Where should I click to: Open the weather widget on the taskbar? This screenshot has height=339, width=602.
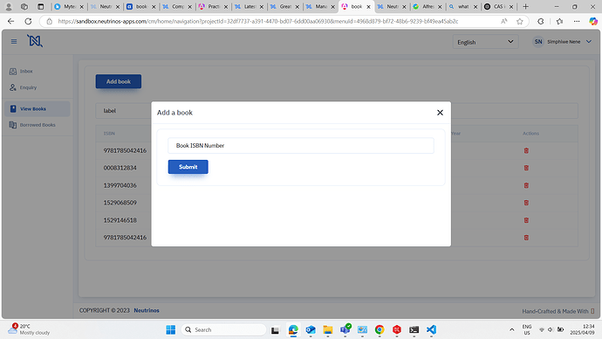29,329
